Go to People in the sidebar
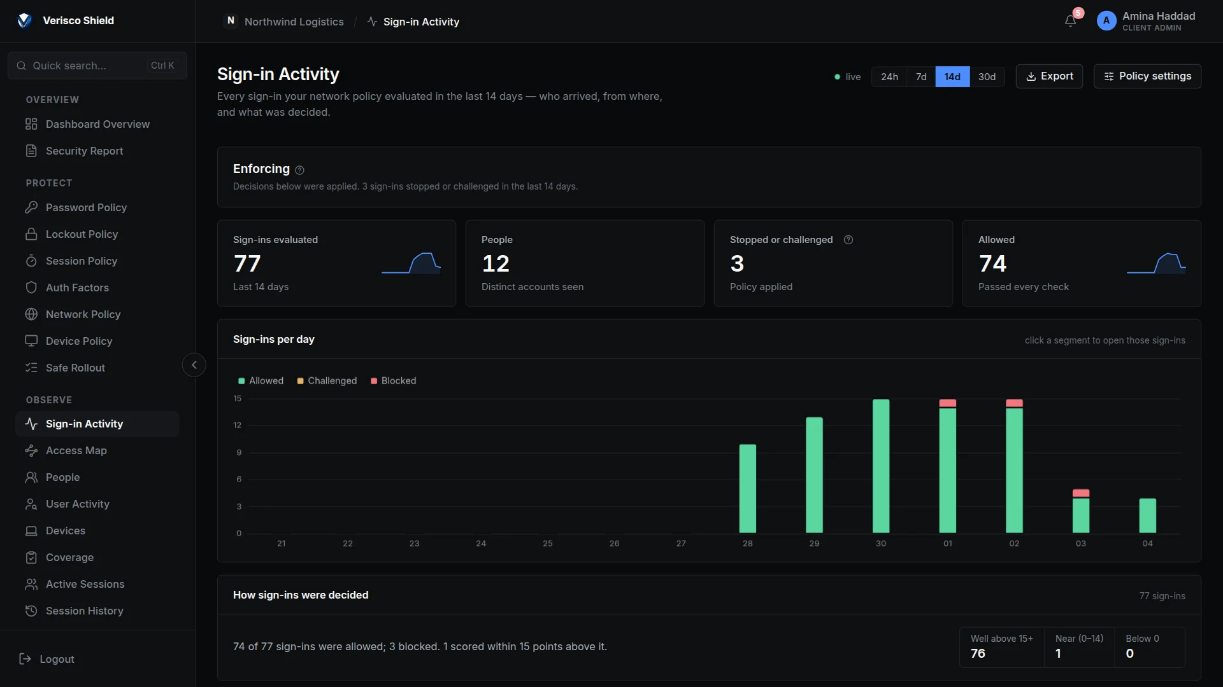 (97, 477)
